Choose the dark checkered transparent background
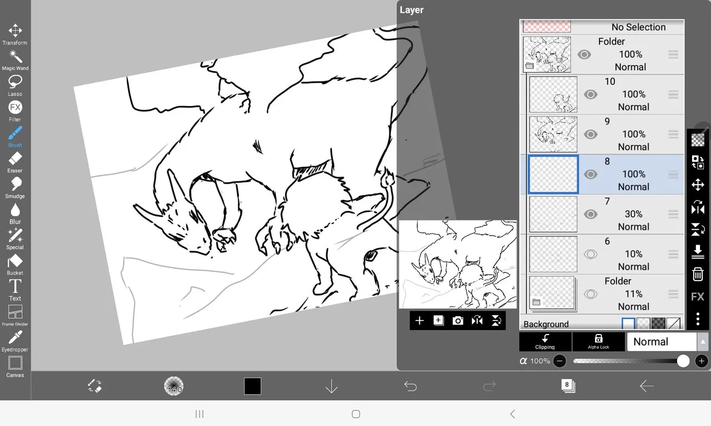 click(x=658, y=324)
